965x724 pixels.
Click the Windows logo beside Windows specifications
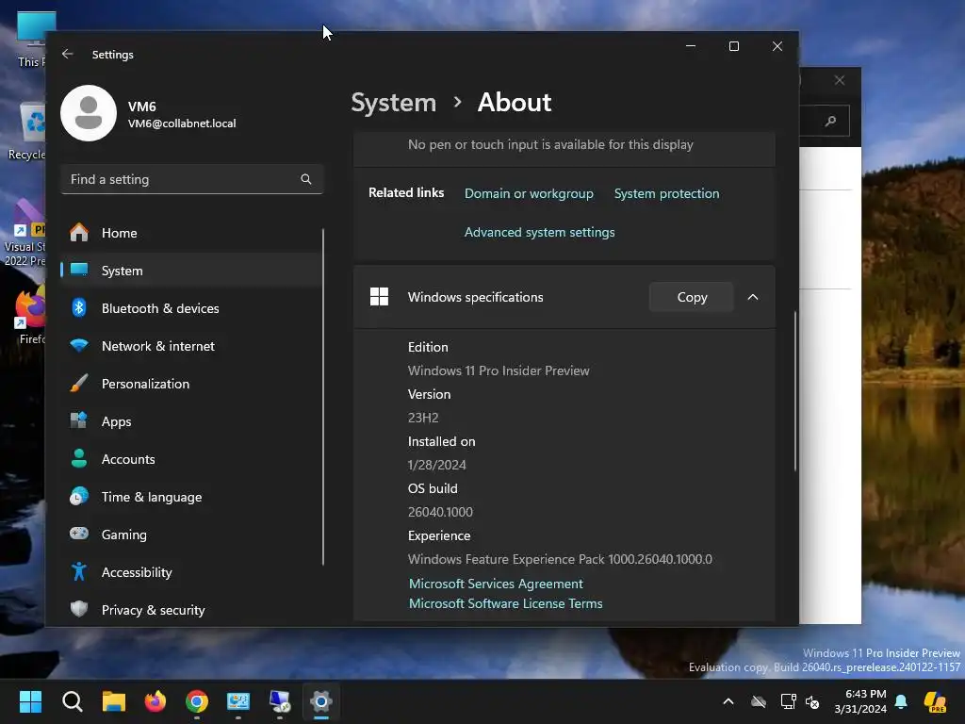[379, 297]
